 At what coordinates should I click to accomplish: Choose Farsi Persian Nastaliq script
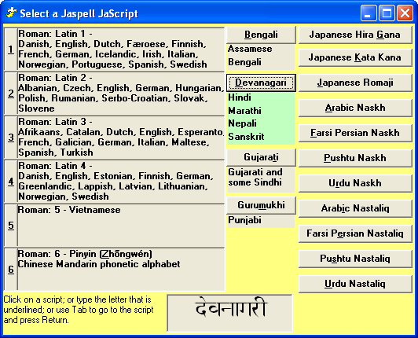(355, 233)
